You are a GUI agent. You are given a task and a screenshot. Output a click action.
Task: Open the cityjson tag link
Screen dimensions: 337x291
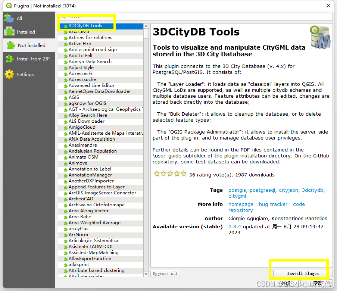pyautogui.click(x=288, y=190)
